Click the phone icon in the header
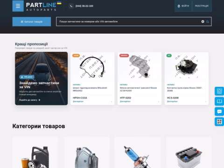This screenshot has width=224, height=168. (x=71, y=6)
